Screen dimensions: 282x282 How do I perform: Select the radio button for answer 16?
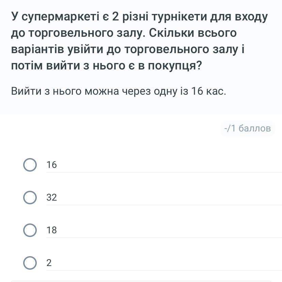[x=30, y=165]
